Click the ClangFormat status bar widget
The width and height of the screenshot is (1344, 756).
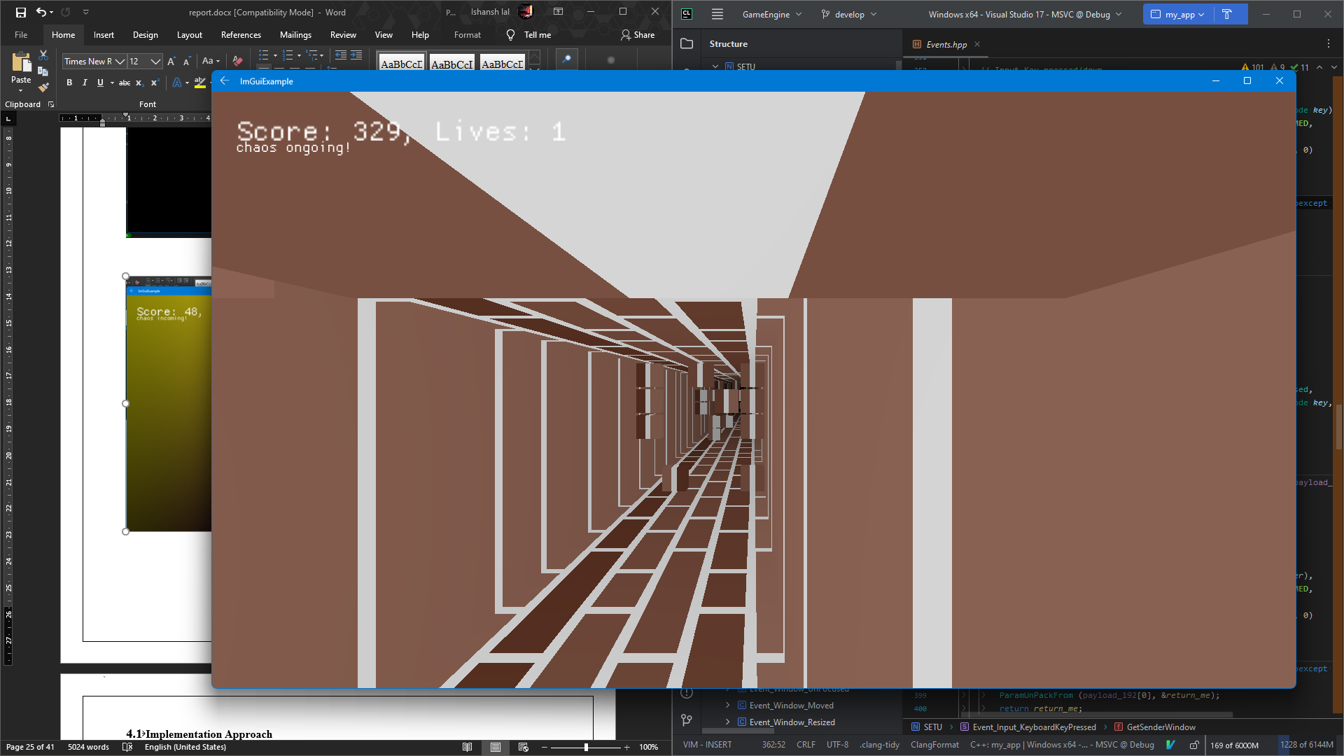pyautogui.click(x=934, y=745)
